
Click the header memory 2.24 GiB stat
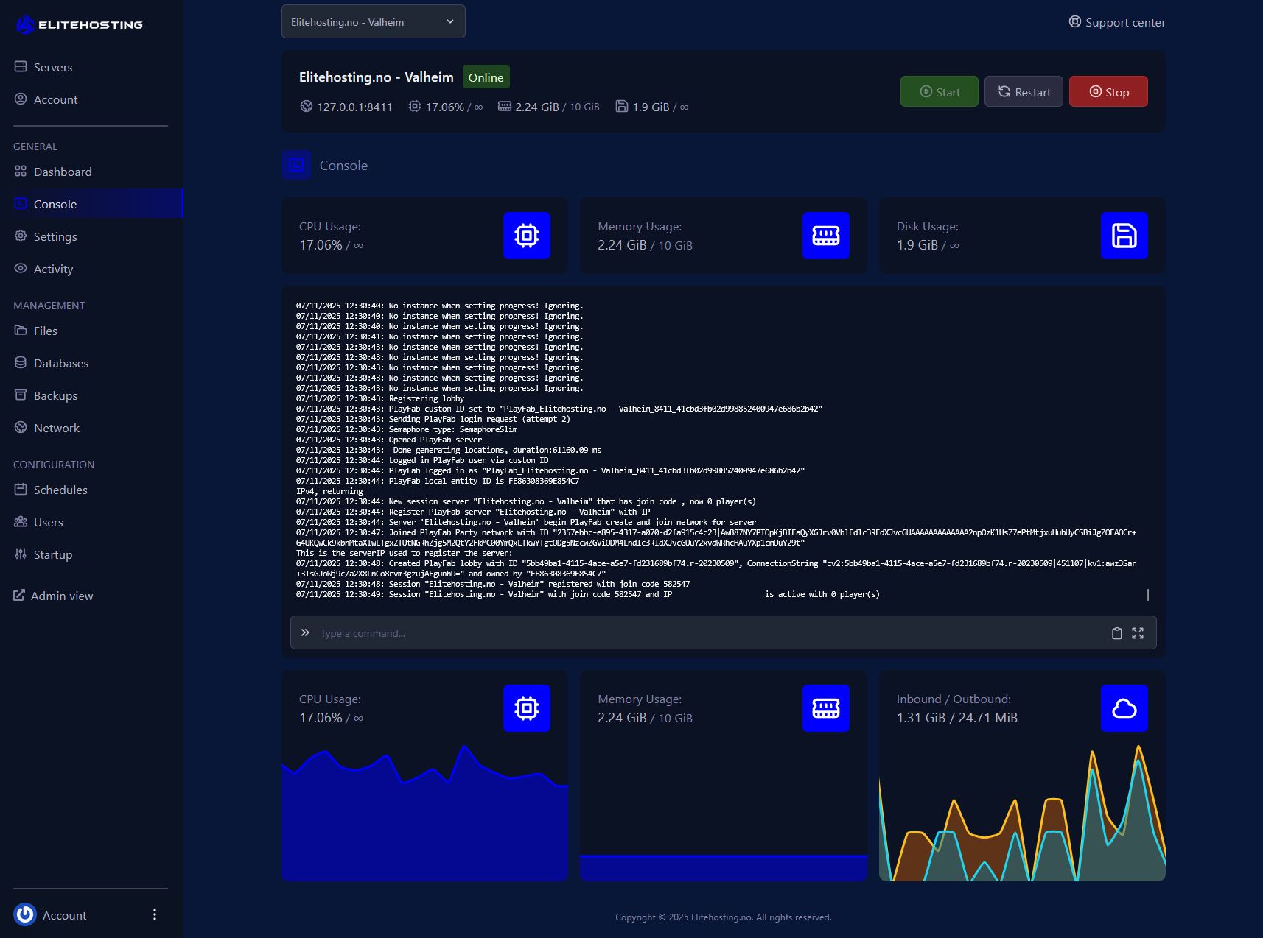(x=549, y=107)
